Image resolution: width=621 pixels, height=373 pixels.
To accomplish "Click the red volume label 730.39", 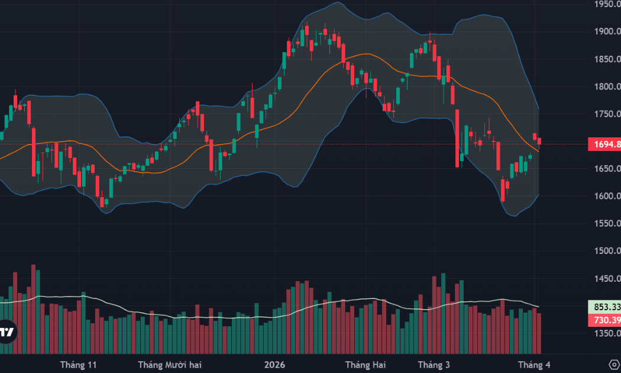I will [x=603, y=320].
